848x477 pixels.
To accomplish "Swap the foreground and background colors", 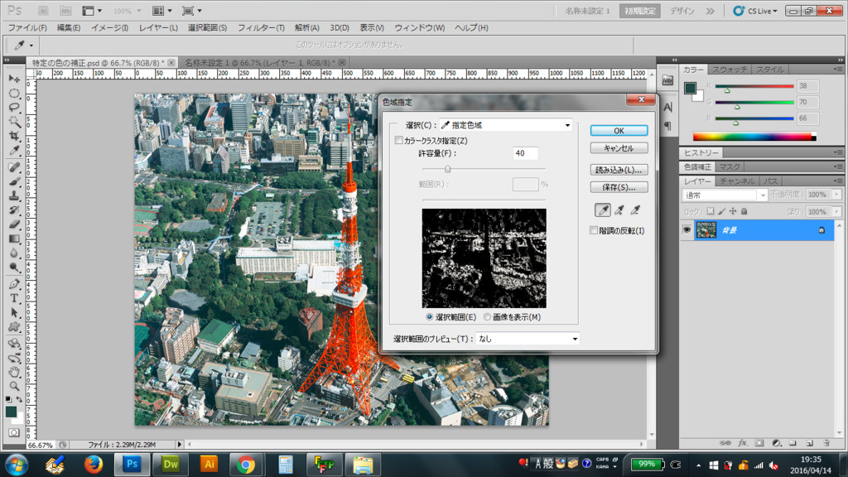I will tap(20, 399).
